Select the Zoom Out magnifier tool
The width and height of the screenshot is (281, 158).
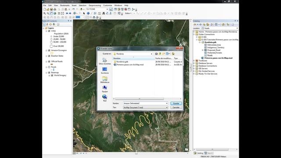48,14
